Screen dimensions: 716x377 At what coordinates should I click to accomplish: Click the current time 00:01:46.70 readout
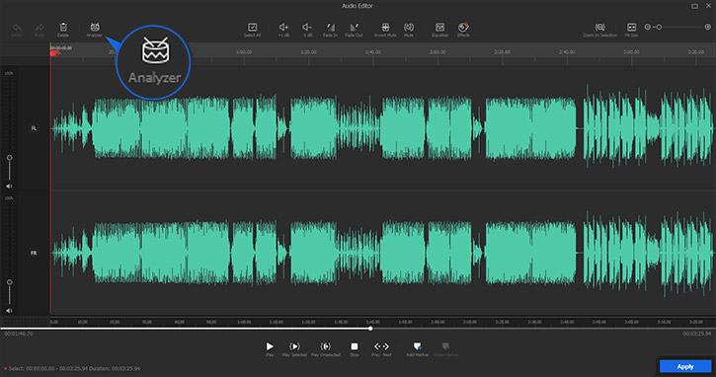[19, 334]
